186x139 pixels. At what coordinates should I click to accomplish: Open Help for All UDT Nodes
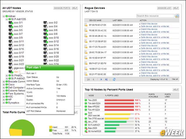(75, 8)
